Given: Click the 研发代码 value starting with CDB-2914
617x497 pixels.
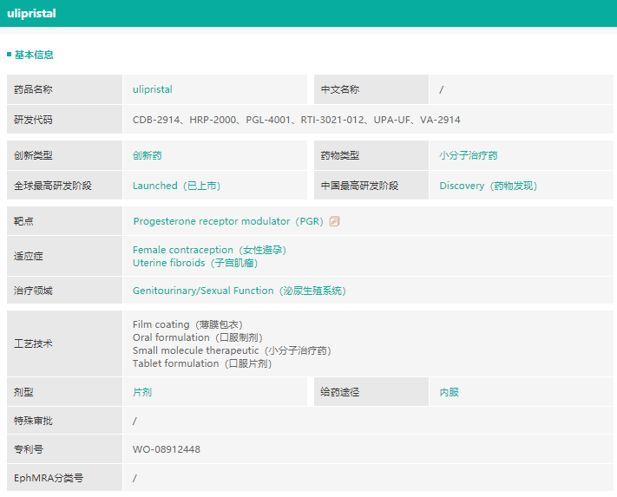Looking at the screenshot, I should pyautogui.click(x=296, y=120).
